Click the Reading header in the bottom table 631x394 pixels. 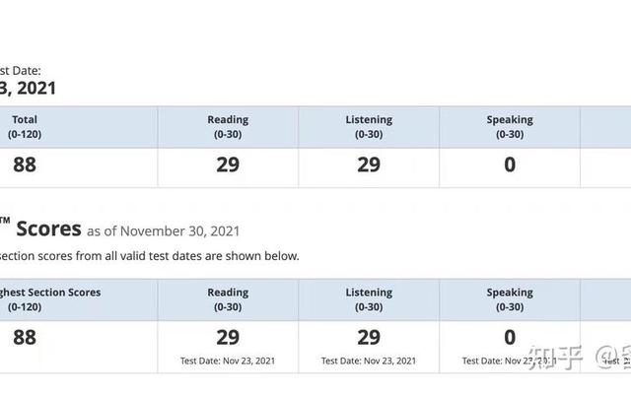click(x=228, y=298)
